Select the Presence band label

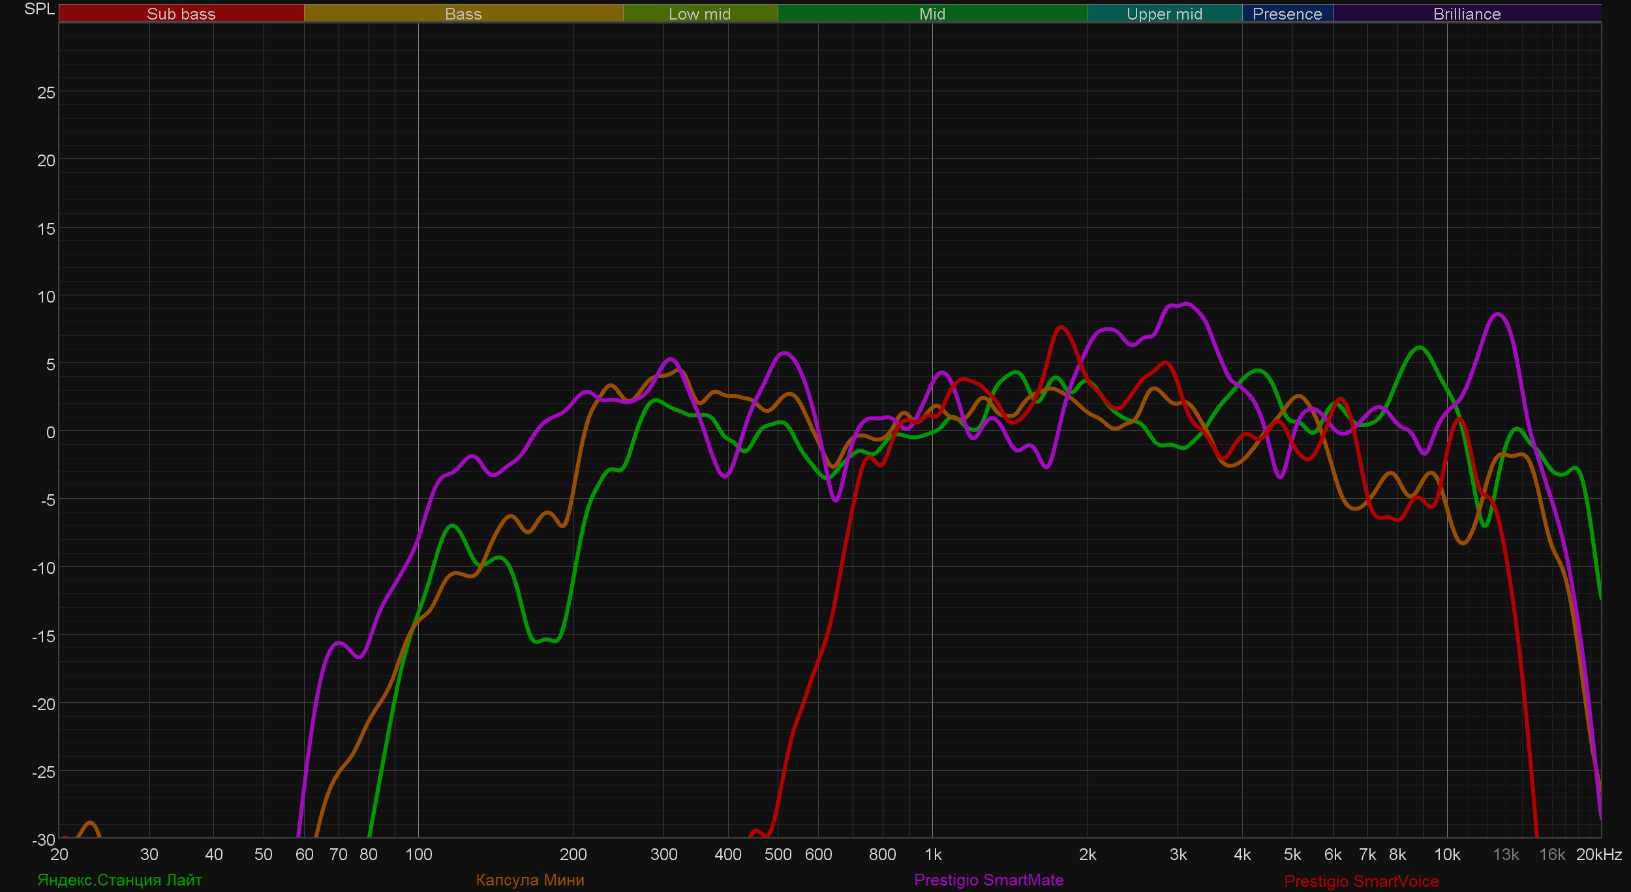[1287, 14]
